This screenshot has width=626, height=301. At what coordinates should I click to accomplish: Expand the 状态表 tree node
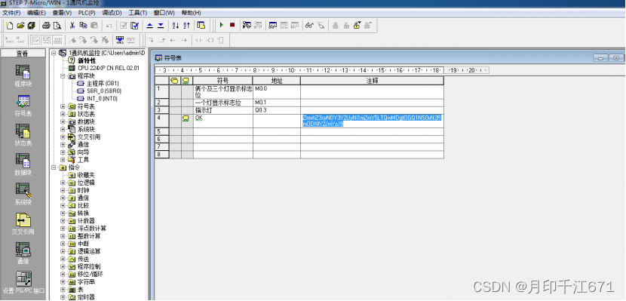click(63, 114)
